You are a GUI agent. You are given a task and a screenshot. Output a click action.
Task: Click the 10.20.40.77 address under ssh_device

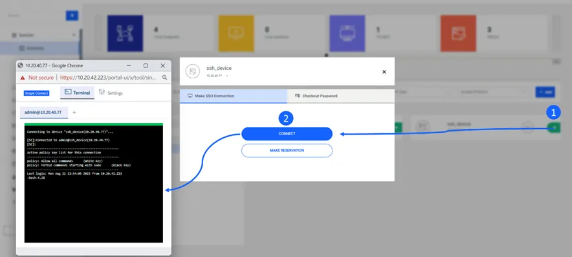tap(214, 76)
